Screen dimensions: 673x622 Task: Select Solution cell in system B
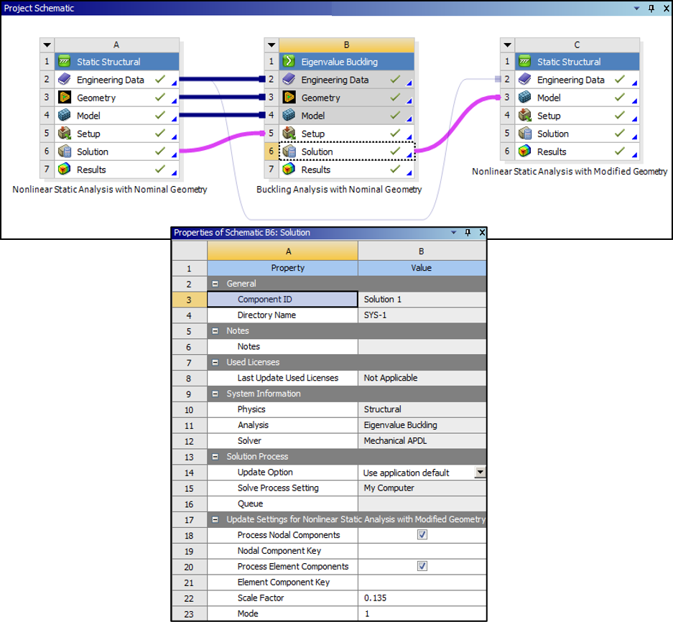click(x=347, y=152)
